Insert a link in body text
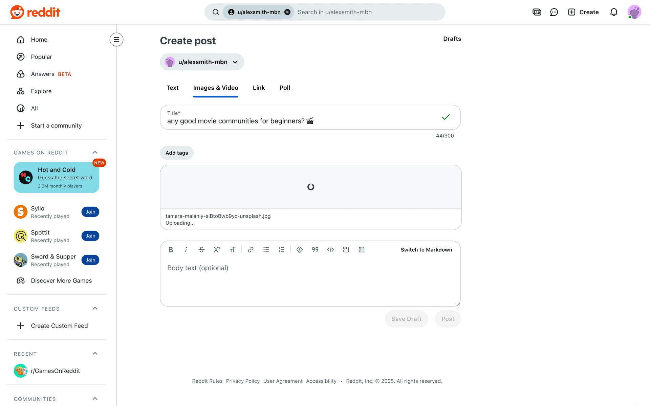 point(251,250)
